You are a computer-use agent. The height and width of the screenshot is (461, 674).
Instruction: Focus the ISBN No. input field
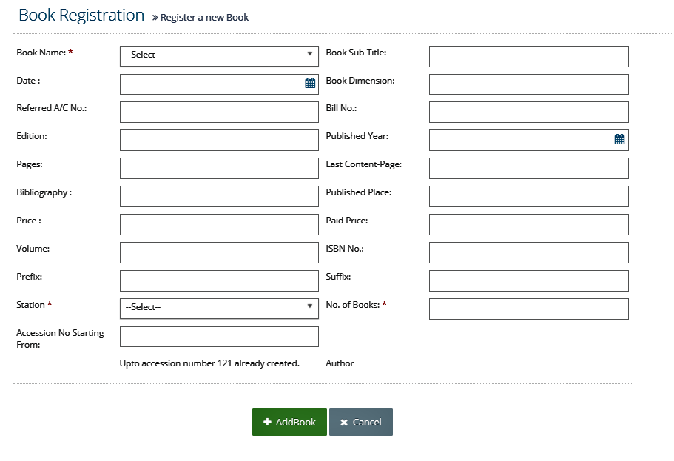[529, 252]
